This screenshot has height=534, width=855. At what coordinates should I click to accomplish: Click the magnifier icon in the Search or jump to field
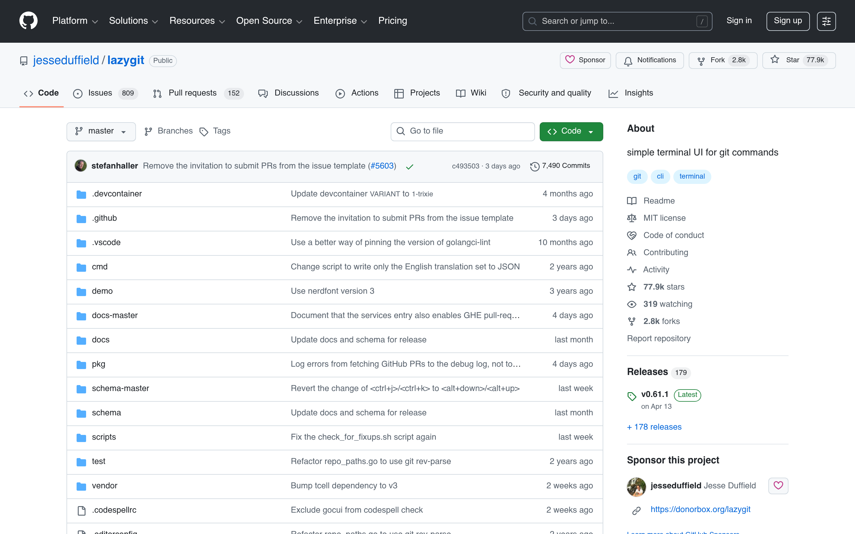[x=532, y=21]
